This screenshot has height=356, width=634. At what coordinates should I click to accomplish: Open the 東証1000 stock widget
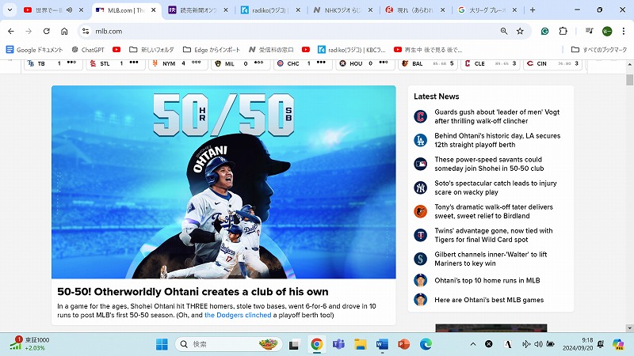click(x=29, y=343)
